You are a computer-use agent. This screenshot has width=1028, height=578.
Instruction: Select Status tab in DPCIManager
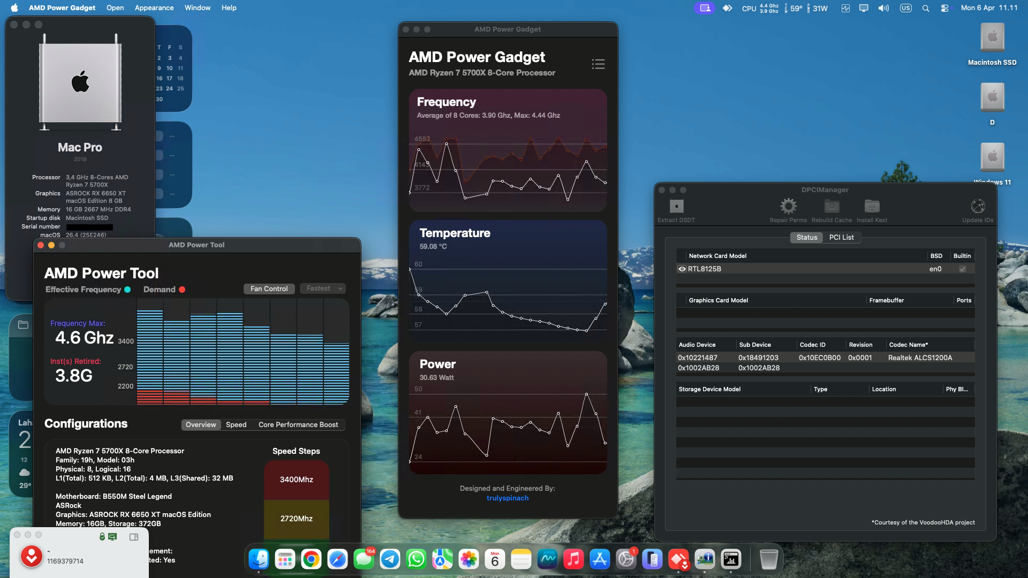(x=806, y=238)
